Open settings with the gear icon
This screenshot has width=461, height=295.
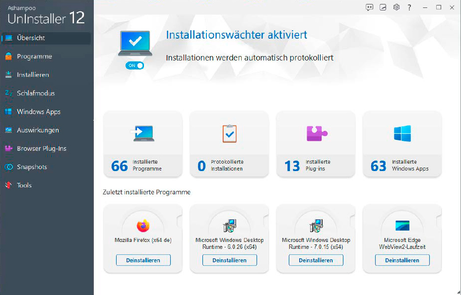pyautogui.click(x=396, y=7)
